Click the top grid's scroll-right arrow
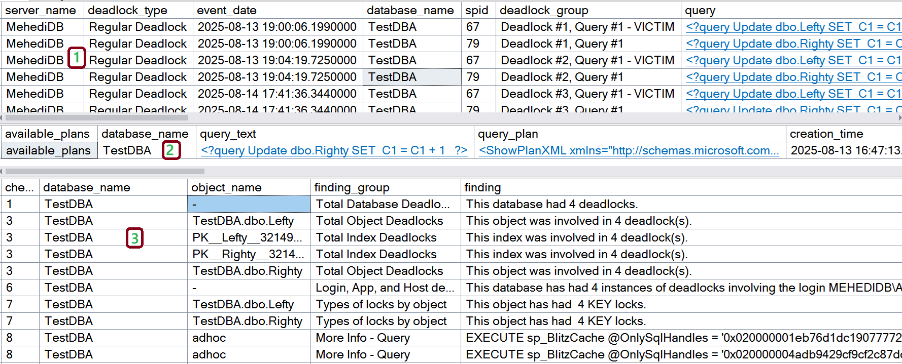The height and width of the screenshot is (364, 902). pos(899,117)
